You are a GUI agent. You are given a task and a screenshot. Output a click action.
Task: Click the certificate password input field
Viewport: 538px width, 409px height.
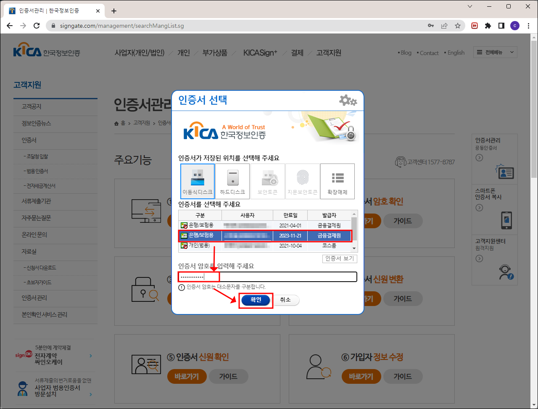tap(269, 277)
